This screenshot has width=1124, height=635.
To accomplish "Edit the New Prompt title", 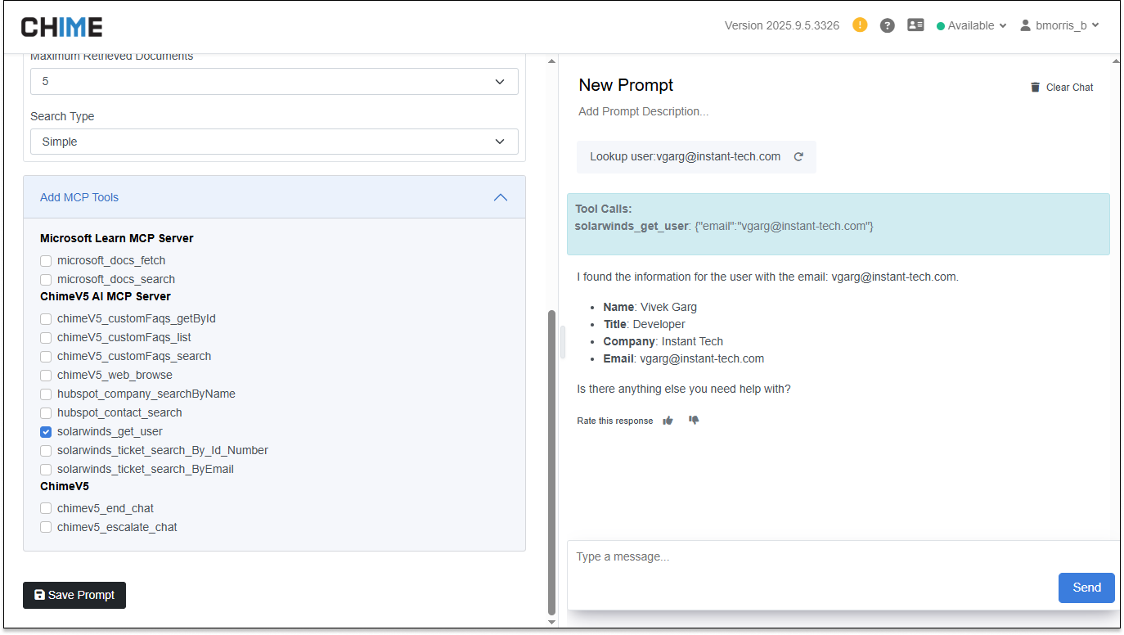I will (x=626, y=85).
